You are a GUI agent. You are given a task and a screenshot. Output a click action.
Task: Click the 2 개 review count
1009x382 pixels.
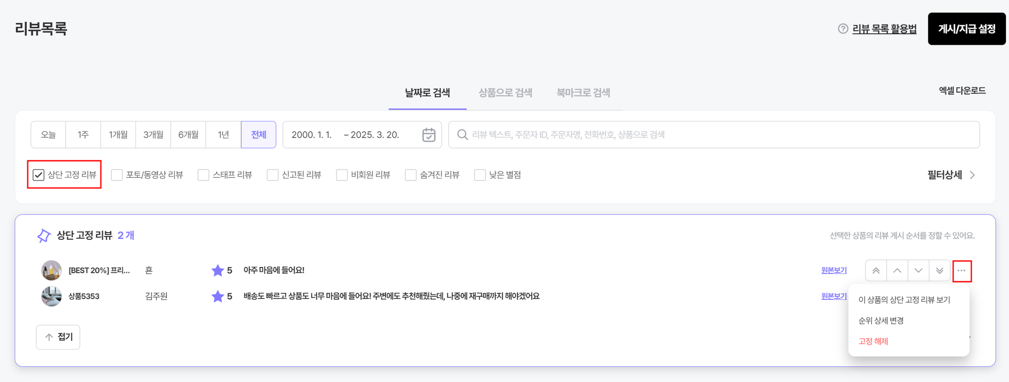coord(126,235)
